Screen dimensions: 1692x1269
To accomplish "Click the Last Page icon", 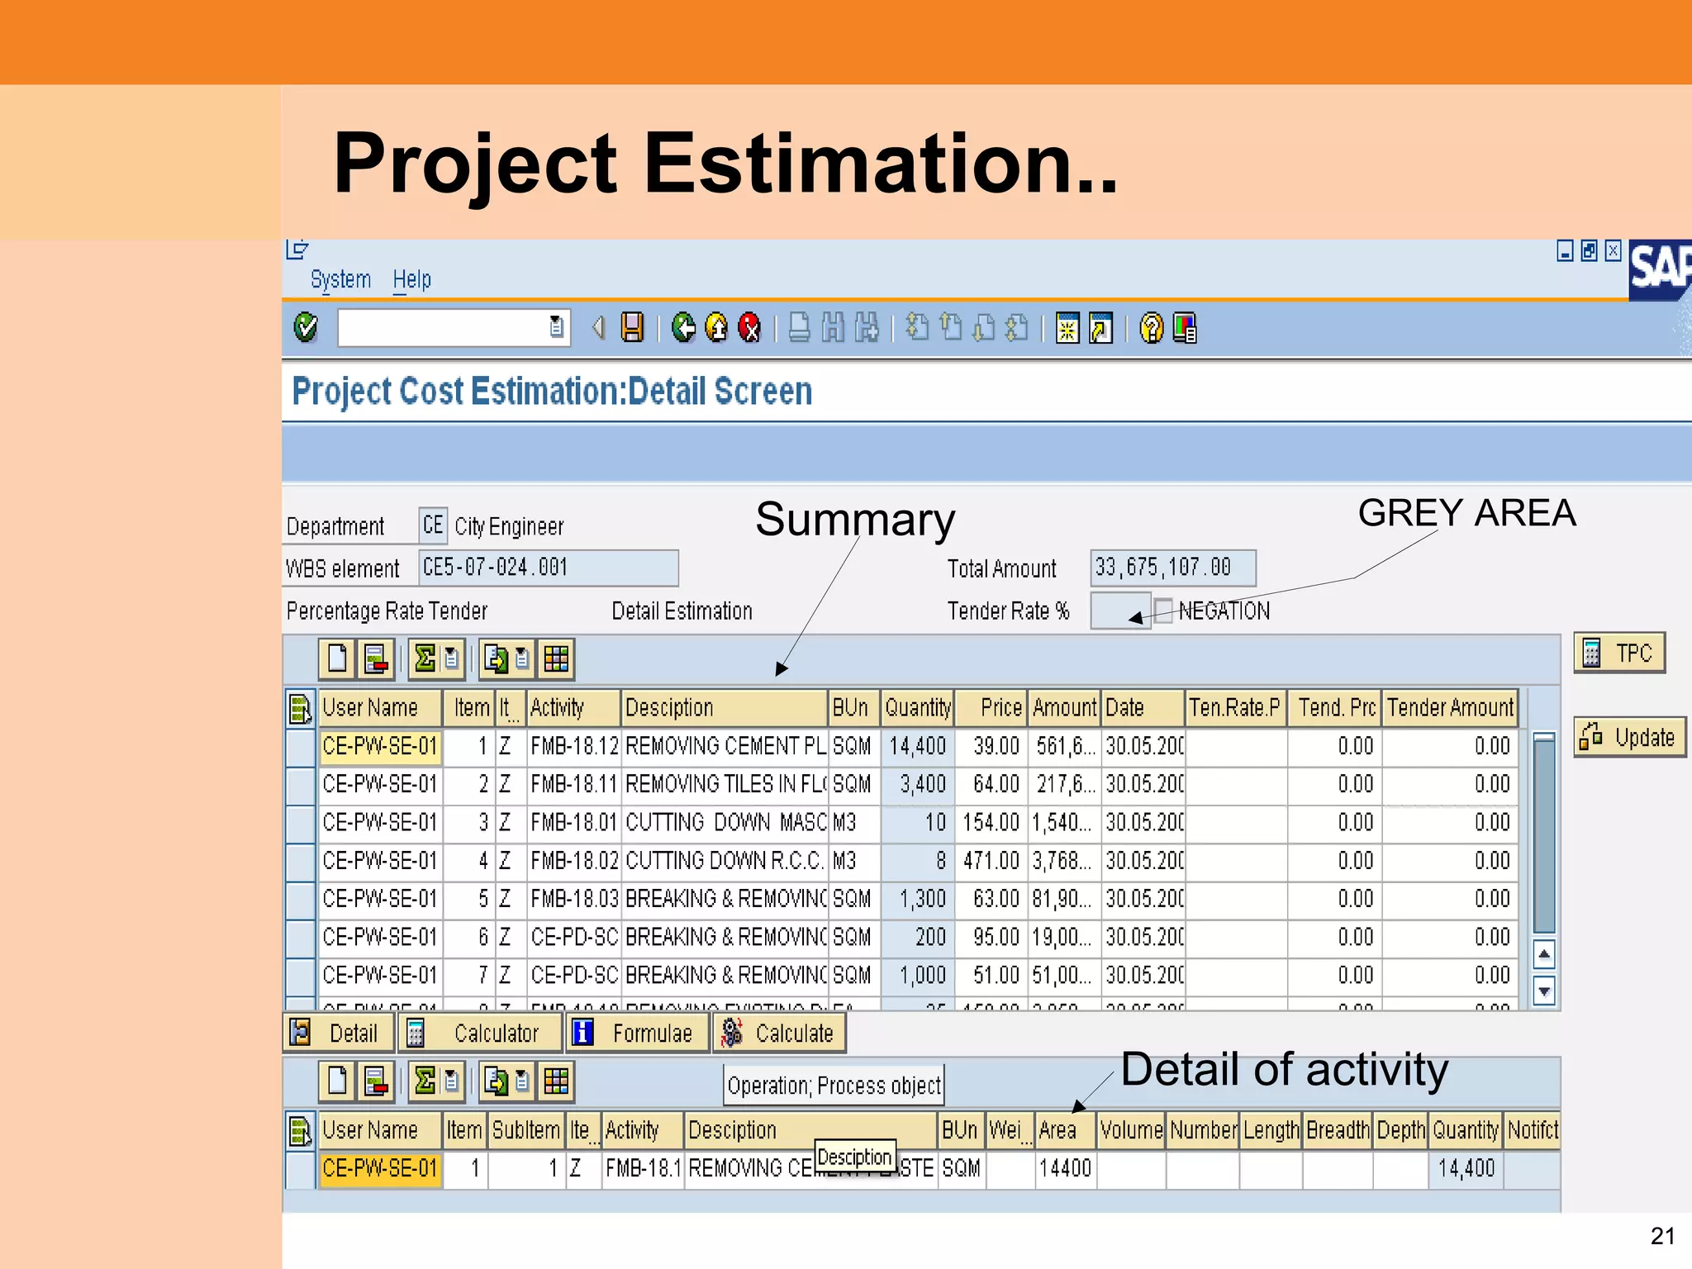I will coord(1017,328).
